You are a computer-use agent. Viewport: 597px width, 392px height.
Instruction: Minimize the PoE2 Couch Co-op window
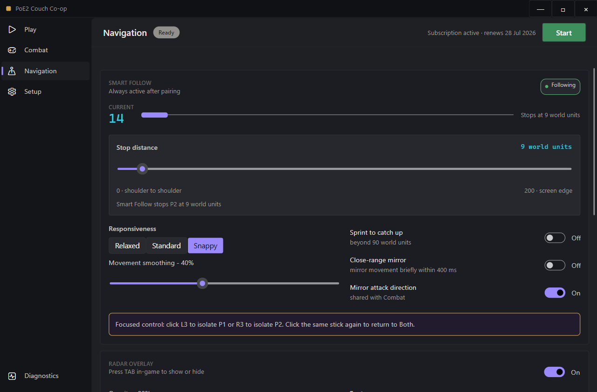pyautogui.click(x=541, y=9)
